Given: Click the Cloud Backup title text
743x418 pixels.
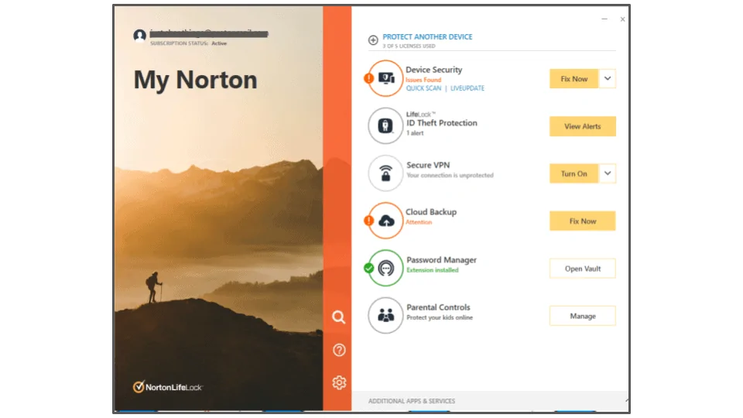Looking at the screenshot, I should pyautogui.click(x=431, y=212).
